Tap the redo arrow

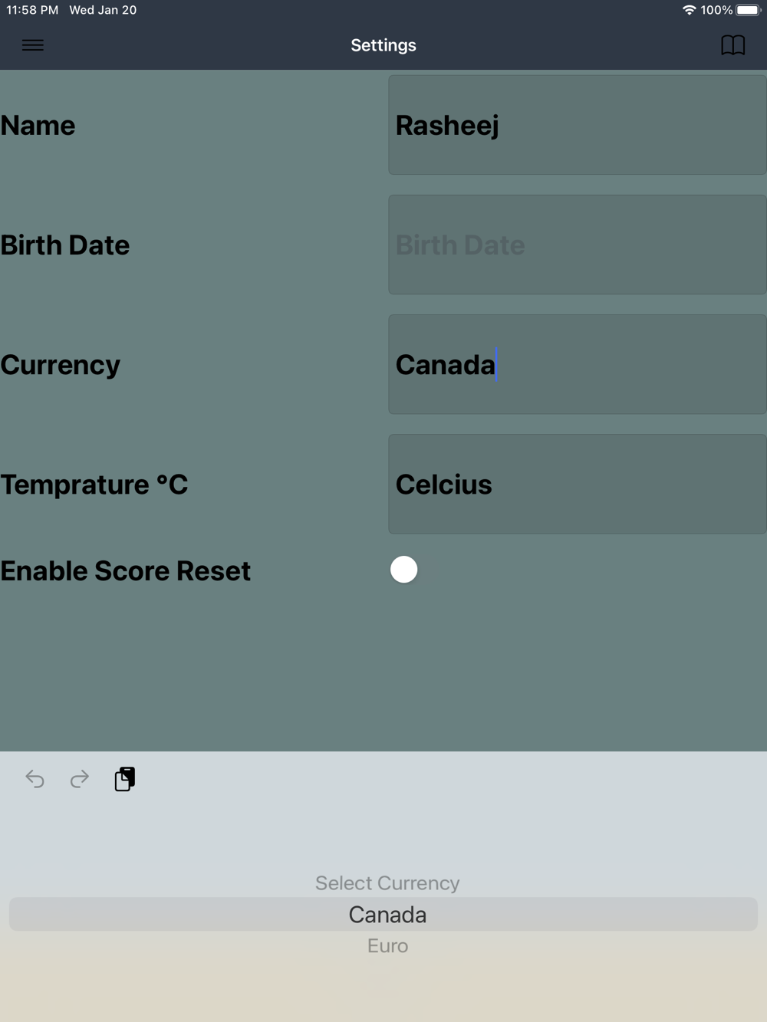[x=79, y=779]
